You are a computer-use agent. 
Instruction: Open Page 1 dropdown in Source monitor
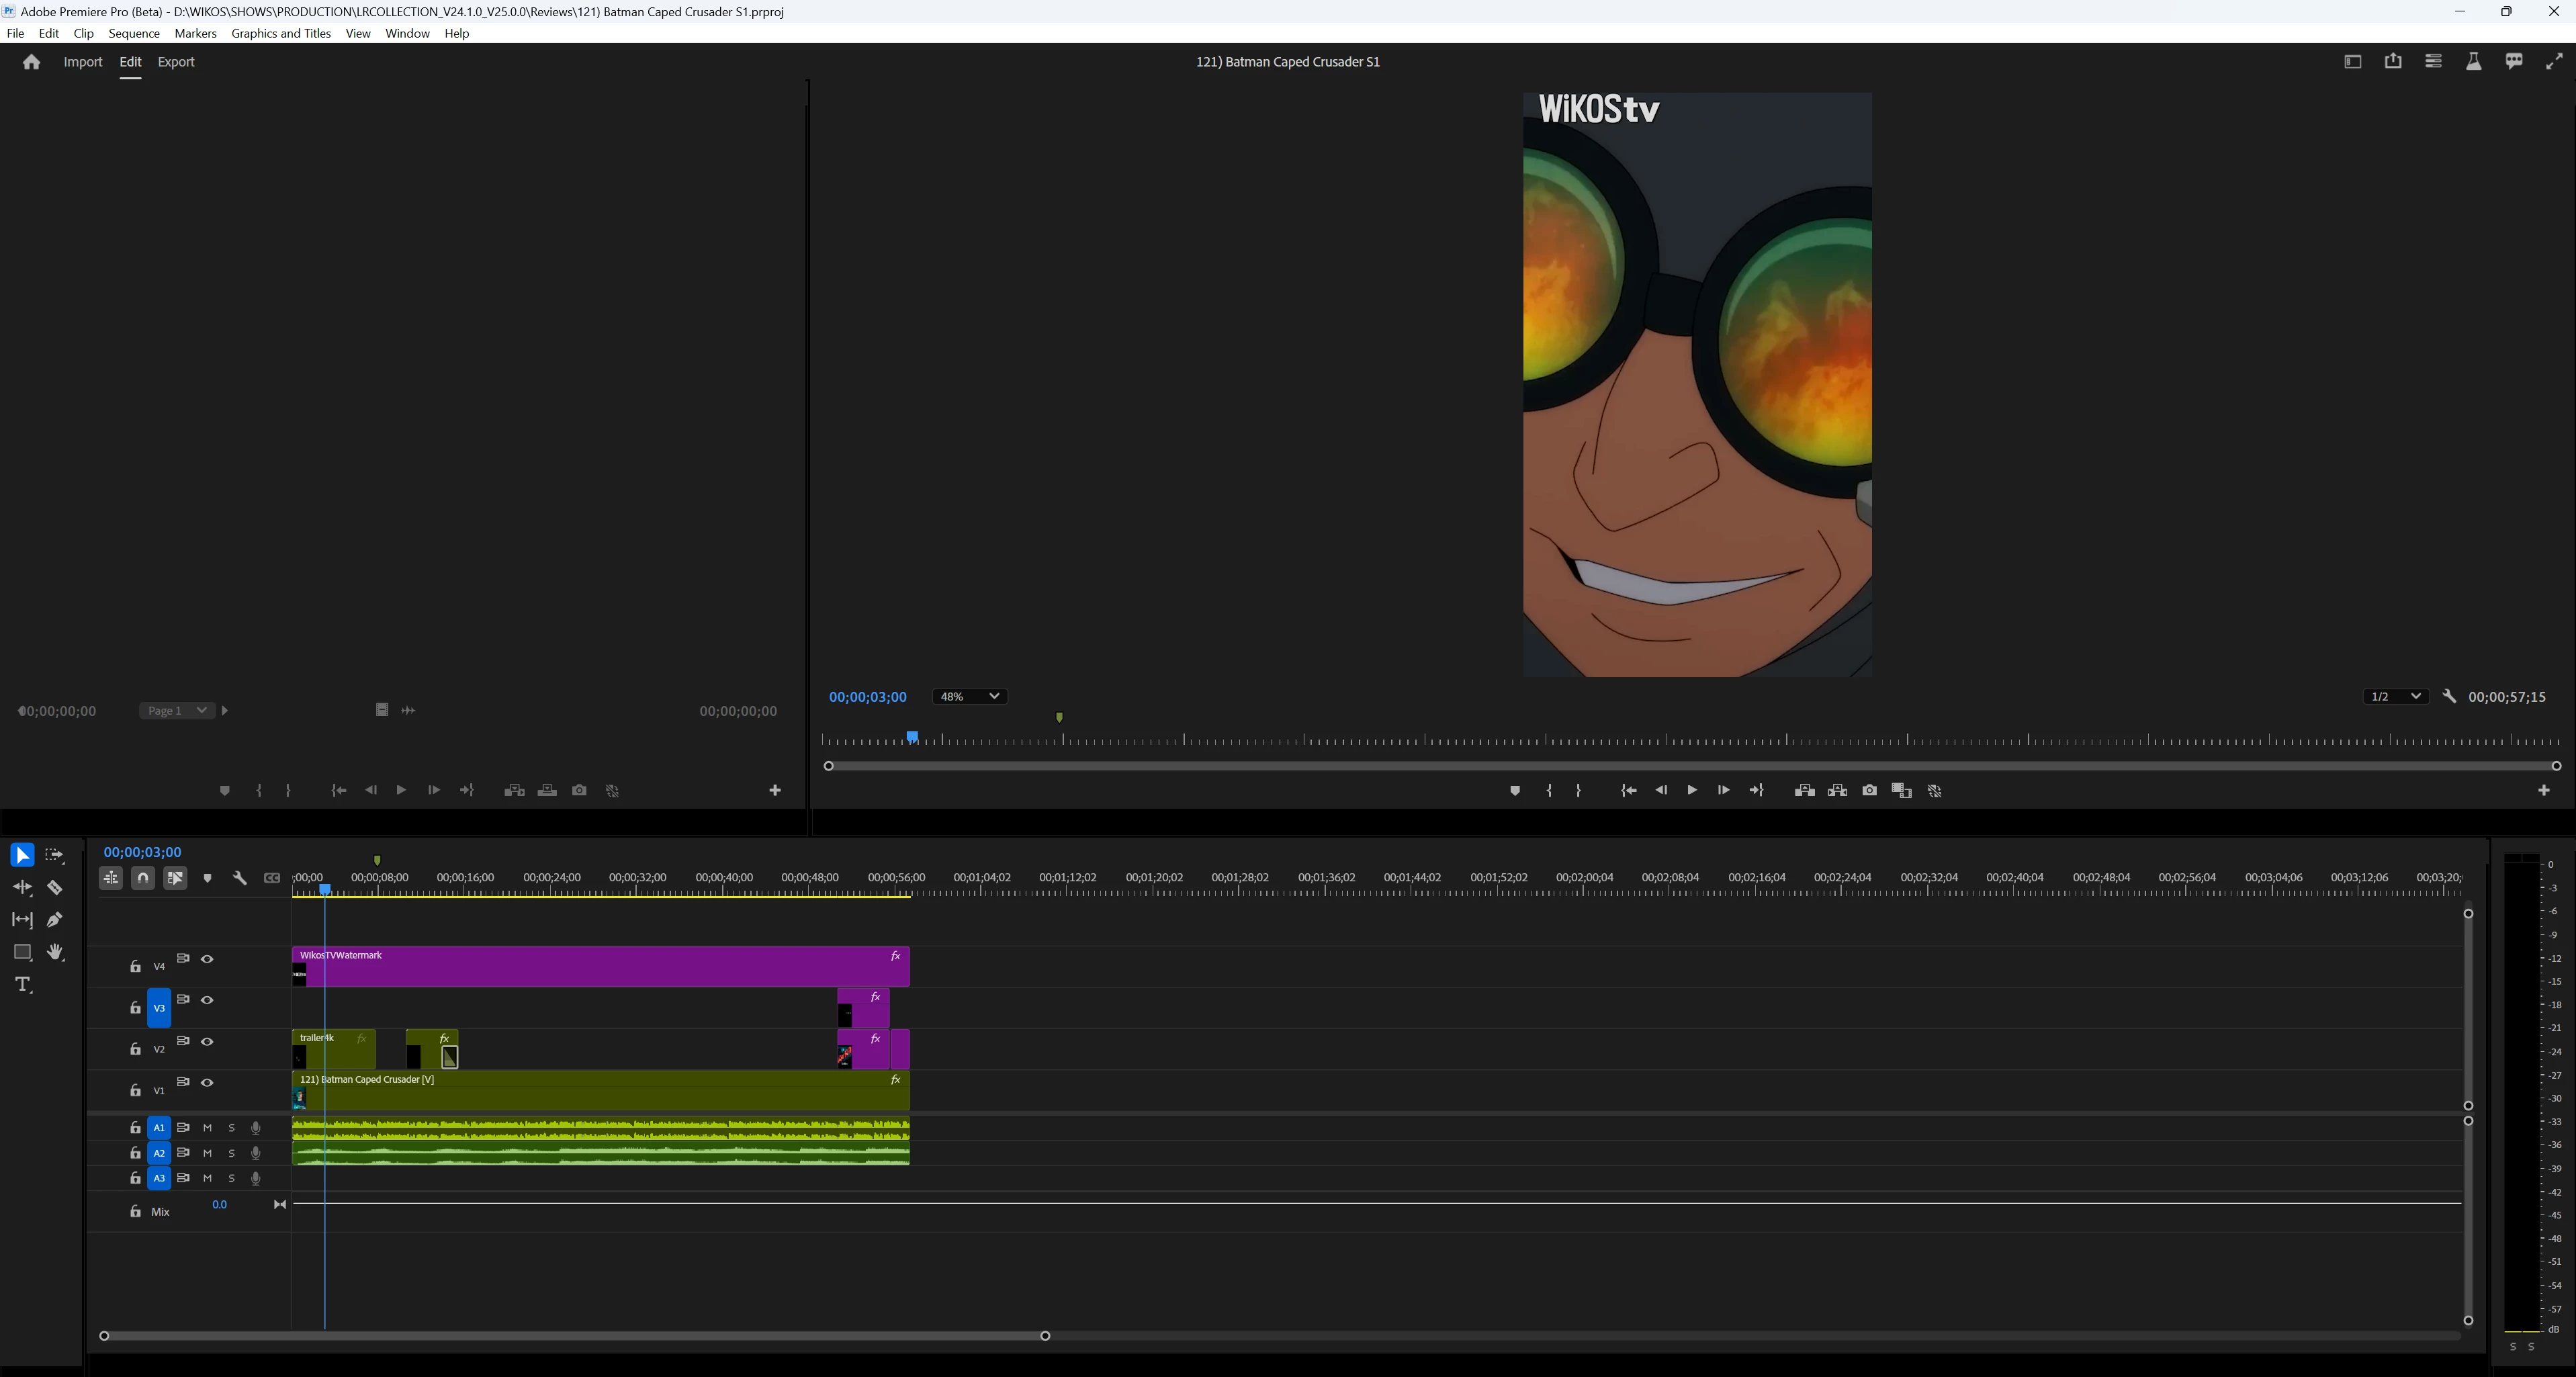pos(177,711)
